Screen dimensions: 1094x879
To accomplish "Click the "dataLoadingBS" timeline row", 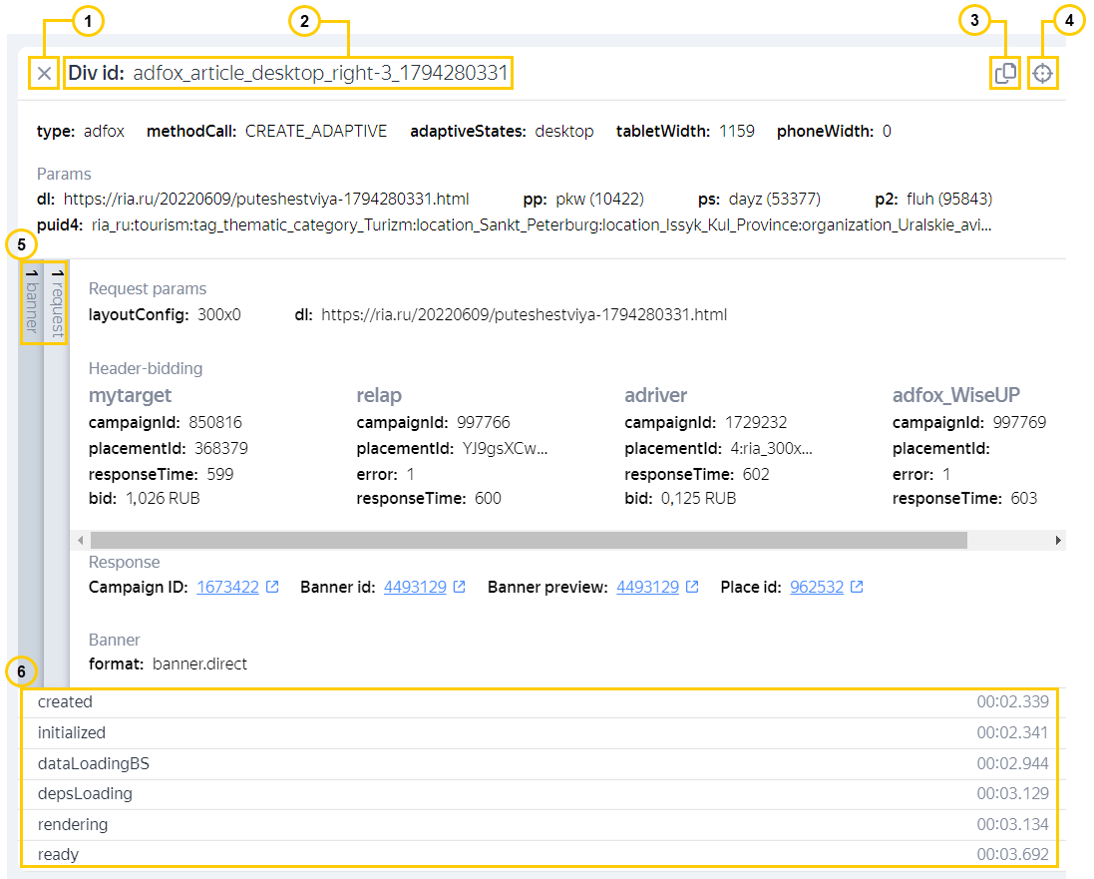I will (539, 763).
